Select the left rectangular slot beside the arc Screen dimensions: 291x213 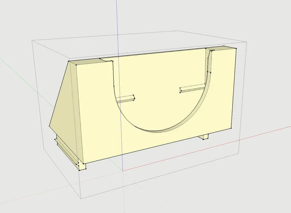click(x=125, y=99)
